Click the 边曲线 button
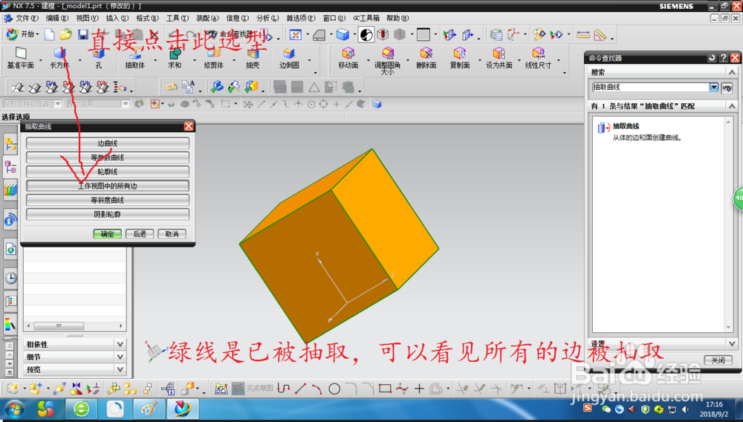 (108, 143)
